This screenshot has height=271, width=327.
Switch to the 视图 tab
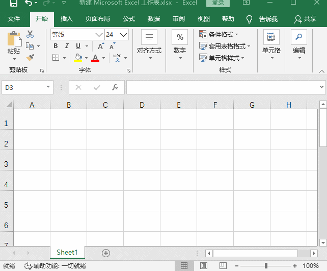204,19
